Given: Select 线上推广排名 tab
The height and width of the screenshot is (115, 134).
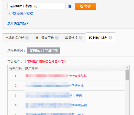Looking at the screenshot, I should tap(101, 37).
